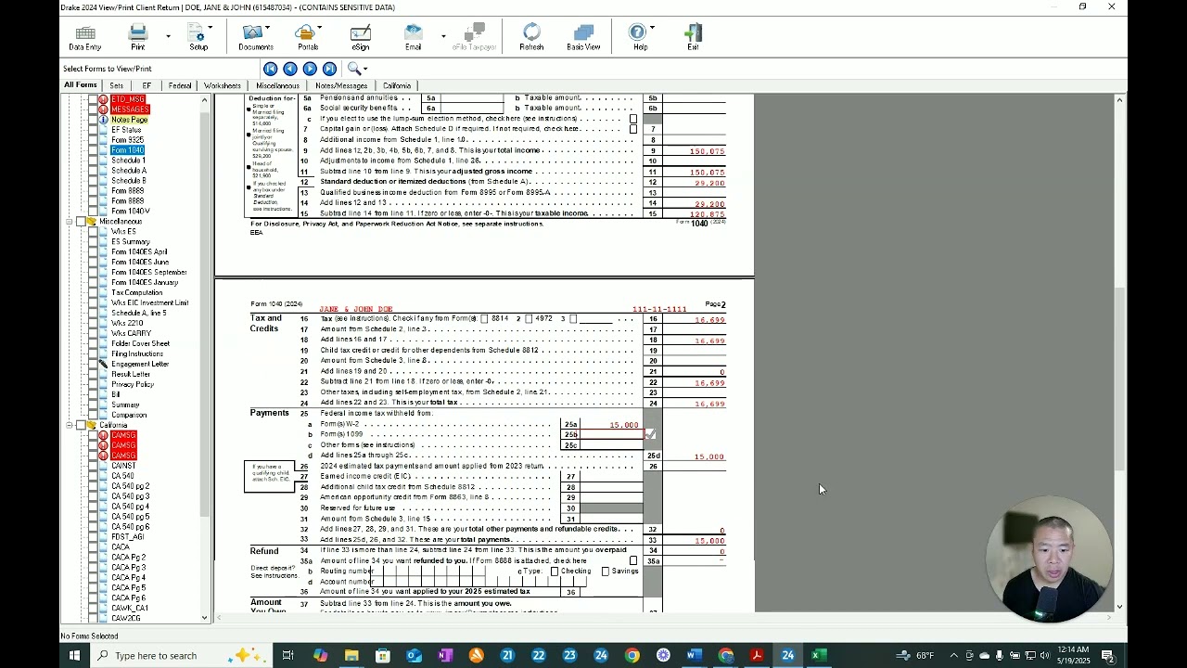Open Word from the taskbar
1187x668 pixels.
pyautogui.click(x=694, y=655)
